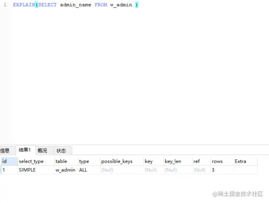Click admin_name in the query
Screen dimensions: 269x203
[x=75, y=5]
